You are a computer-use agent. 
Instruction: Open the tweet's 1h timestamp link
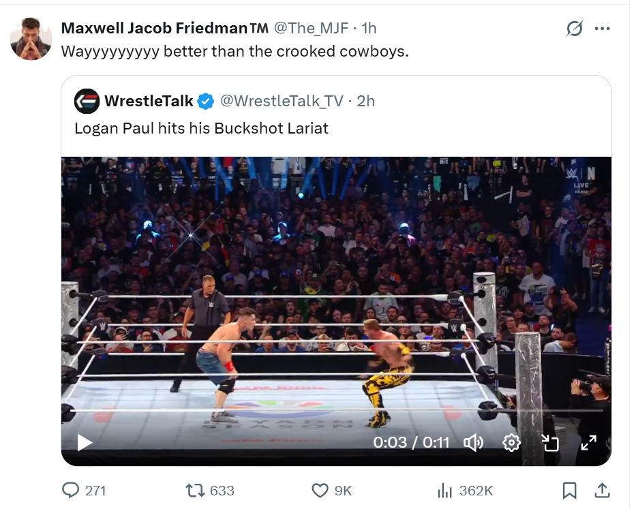click(x=369, y=29)
